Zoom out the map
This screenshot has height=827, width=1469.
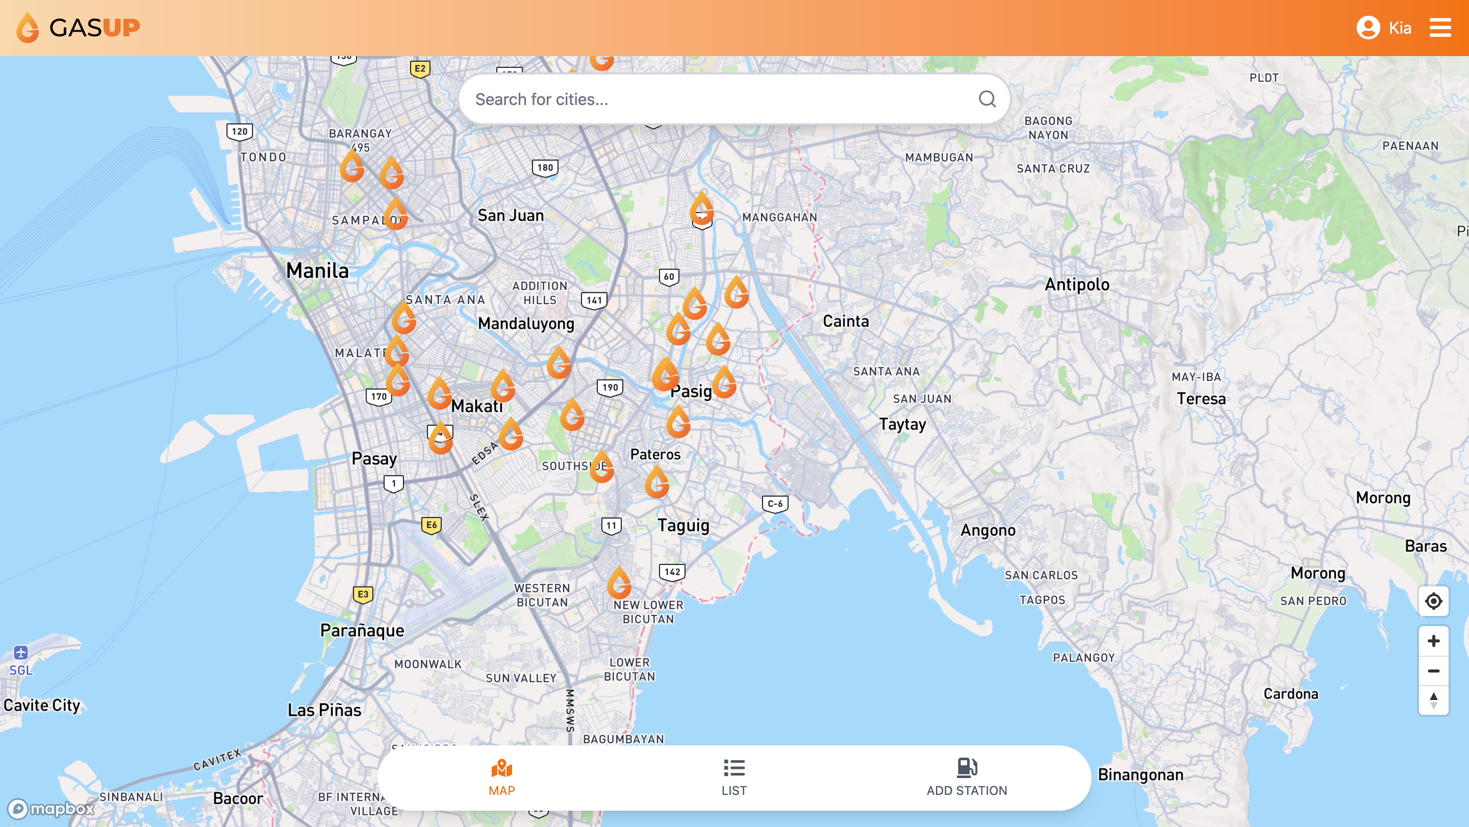pos(1433,671)
